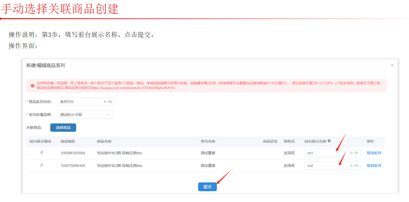Image resolution: width=409 pixels, height=202 pixels.
Task: Click sort handle icon for product 100086165584
Action: [42, 153]
